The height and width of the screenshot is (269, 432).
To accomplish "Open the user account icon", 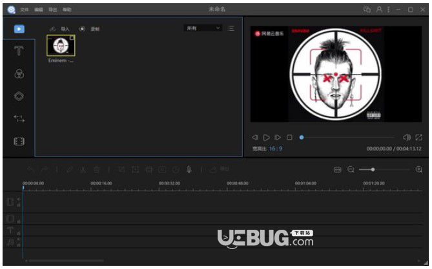I will tap(379, 10).
